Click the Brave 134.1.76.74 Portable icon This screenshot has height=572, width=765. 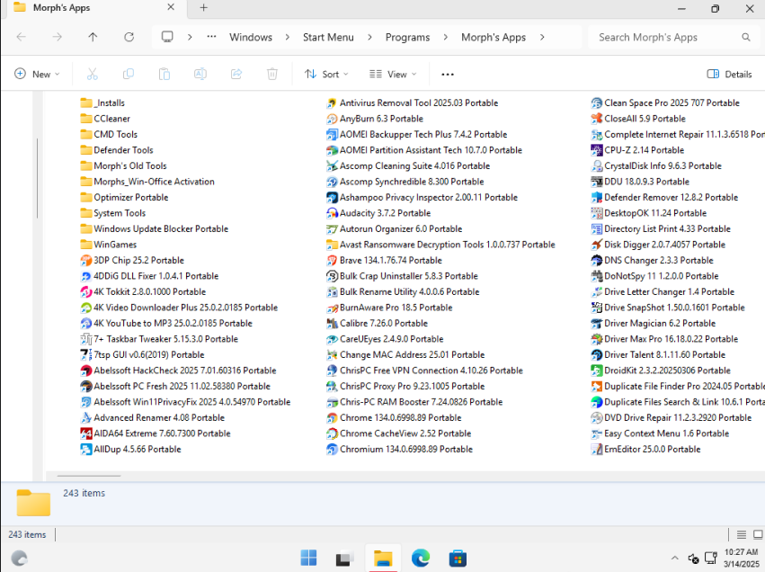click(332, 261)
